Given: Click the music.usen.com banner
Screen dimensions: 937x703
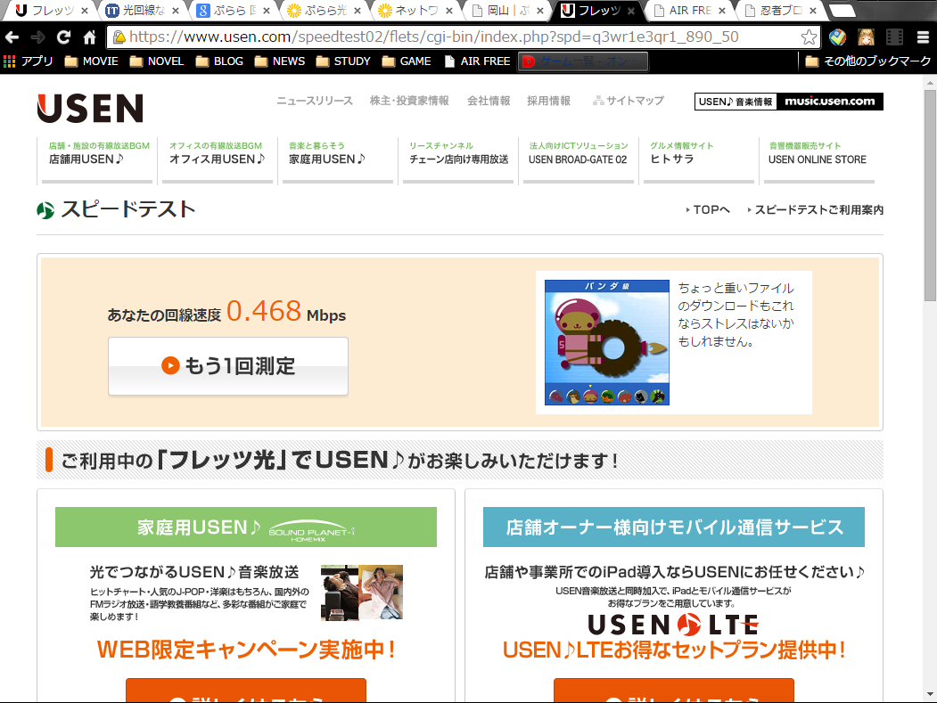Looking at the screenshot, I should coord(789,102).
